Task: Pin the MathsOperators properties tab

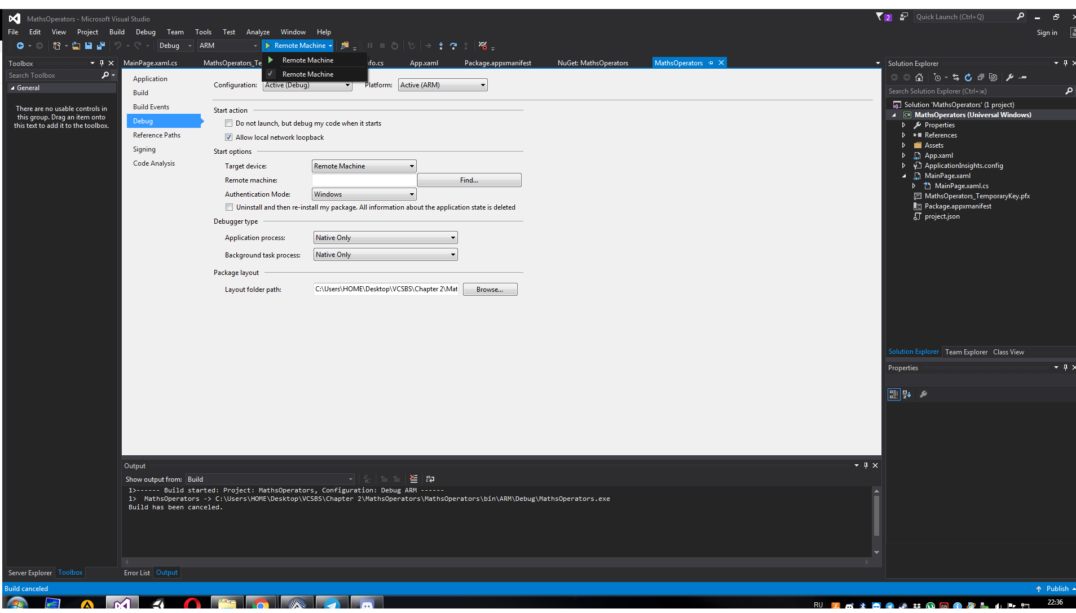Action: 711,63
